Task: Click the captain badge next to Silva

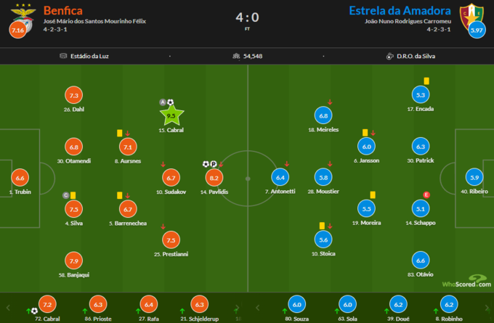Action: [65, 195]
